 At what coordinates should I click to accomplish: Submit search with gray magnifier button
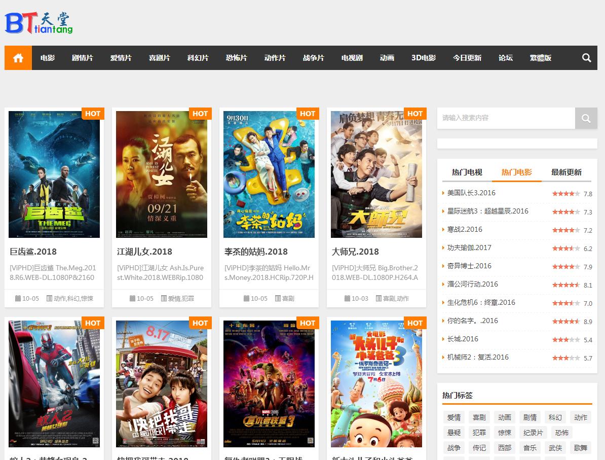tap(586, 118)
